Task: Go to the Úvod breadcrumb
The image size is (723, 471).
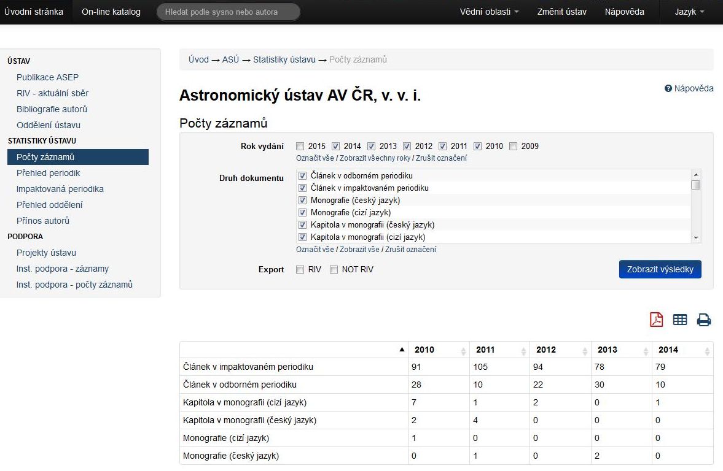Action: pyautogui.click(x=198, y=60)
